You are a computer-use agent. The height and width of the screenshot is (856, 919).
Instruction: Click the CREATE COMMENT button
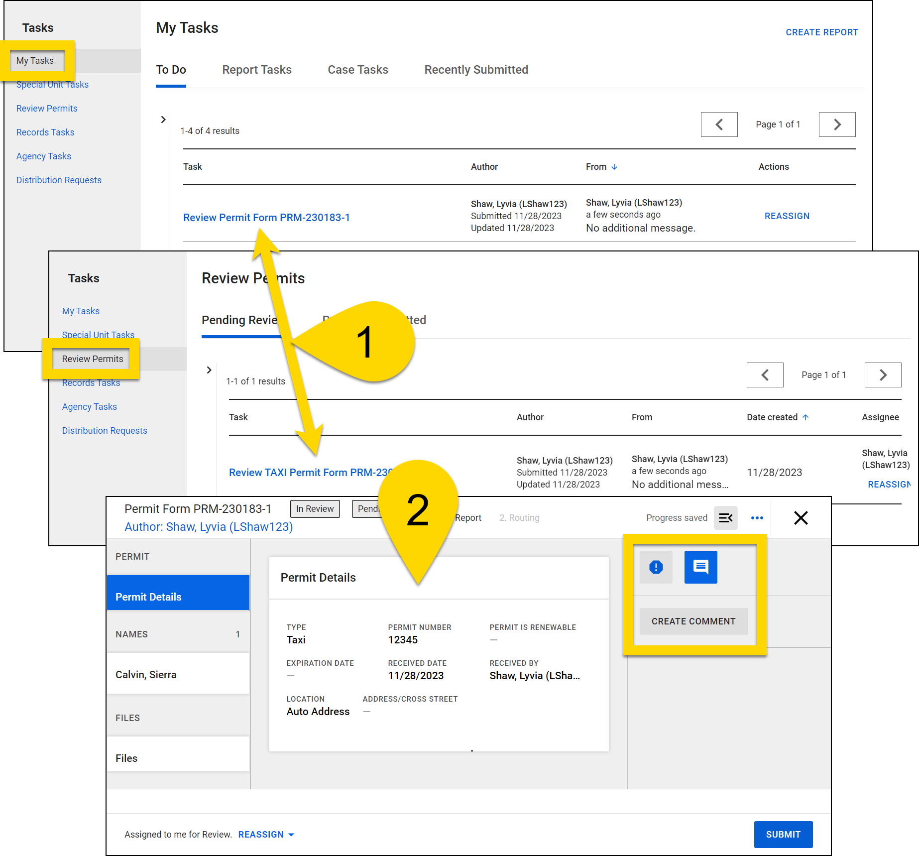pyautogui.click(x=693, y=621)
